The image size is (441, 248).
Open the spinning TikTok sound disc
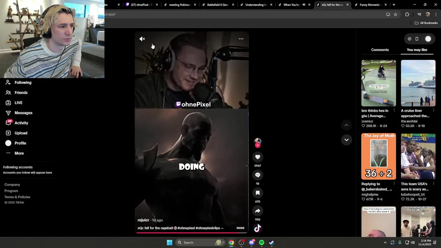click(x=258, y=228)
